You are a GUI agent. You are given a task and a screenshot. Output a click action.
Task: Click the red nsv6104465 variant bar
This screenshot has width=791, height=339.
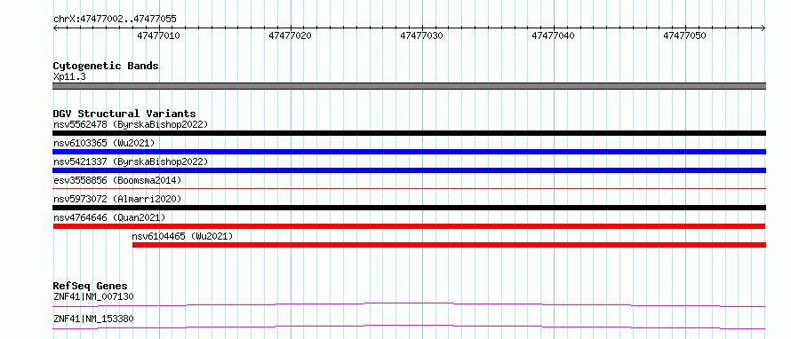[x=449, y=245]
